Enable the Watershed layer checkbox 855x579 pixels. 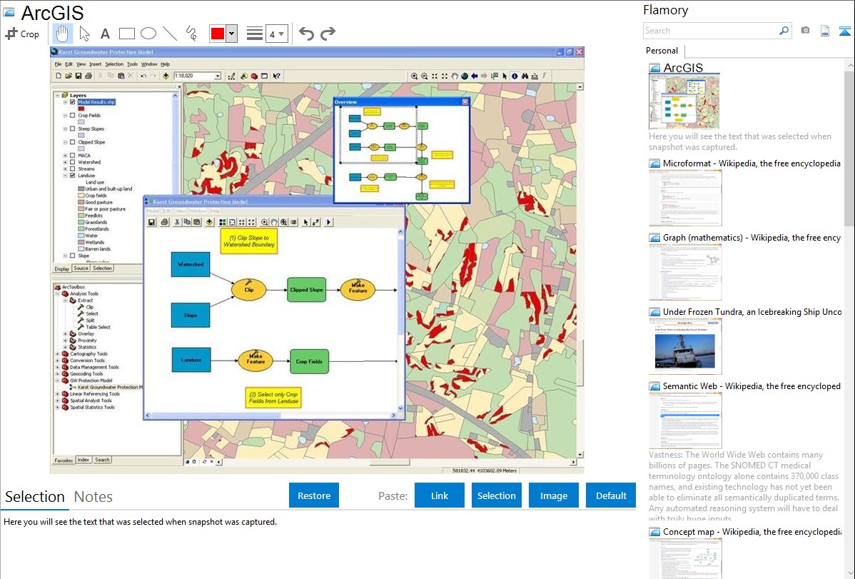click(x=73, y=162)
